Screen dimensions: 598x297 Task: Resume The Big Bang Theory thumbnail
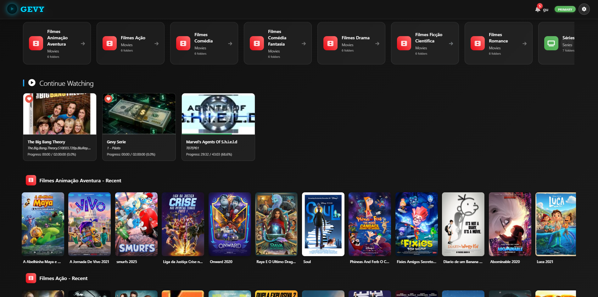(60, 114)
